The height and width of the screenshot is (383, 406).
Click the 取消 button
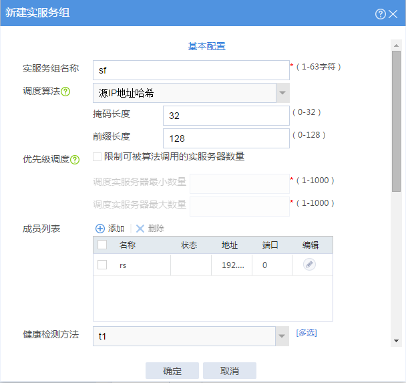point(230,371)
